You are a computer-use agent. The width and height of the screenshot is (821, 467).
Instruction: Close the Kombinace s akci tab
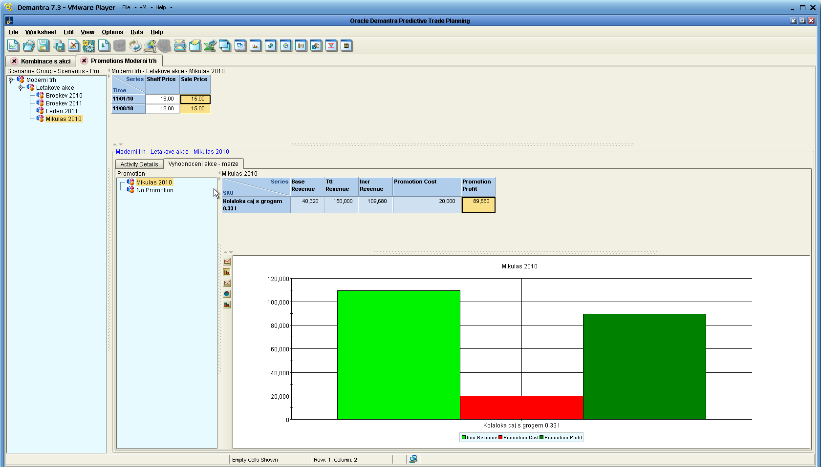pos(14,61)
